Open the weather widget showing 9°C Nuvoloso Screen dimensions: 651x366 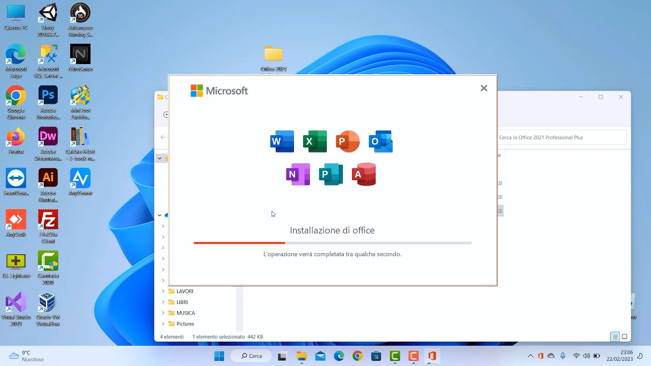tap(26, 356)
